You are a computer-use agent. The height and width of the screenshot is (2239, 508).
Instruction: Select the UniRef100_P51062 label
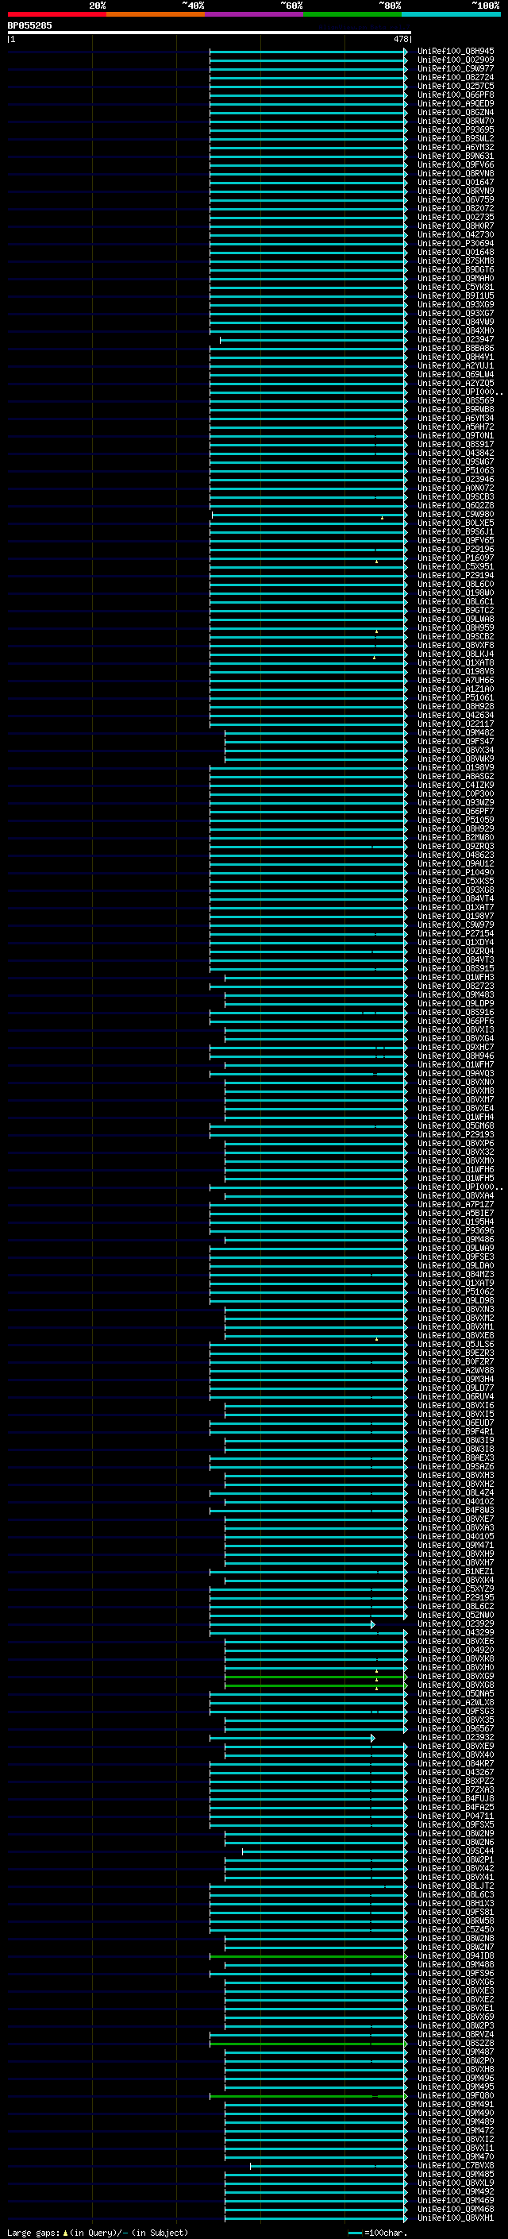456,1291
